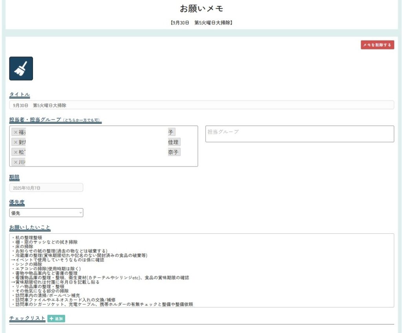This screenshot has width=402, height=333.
Task: Remove the assignee tag starting with 福
Action: click(x=16, y=132)
